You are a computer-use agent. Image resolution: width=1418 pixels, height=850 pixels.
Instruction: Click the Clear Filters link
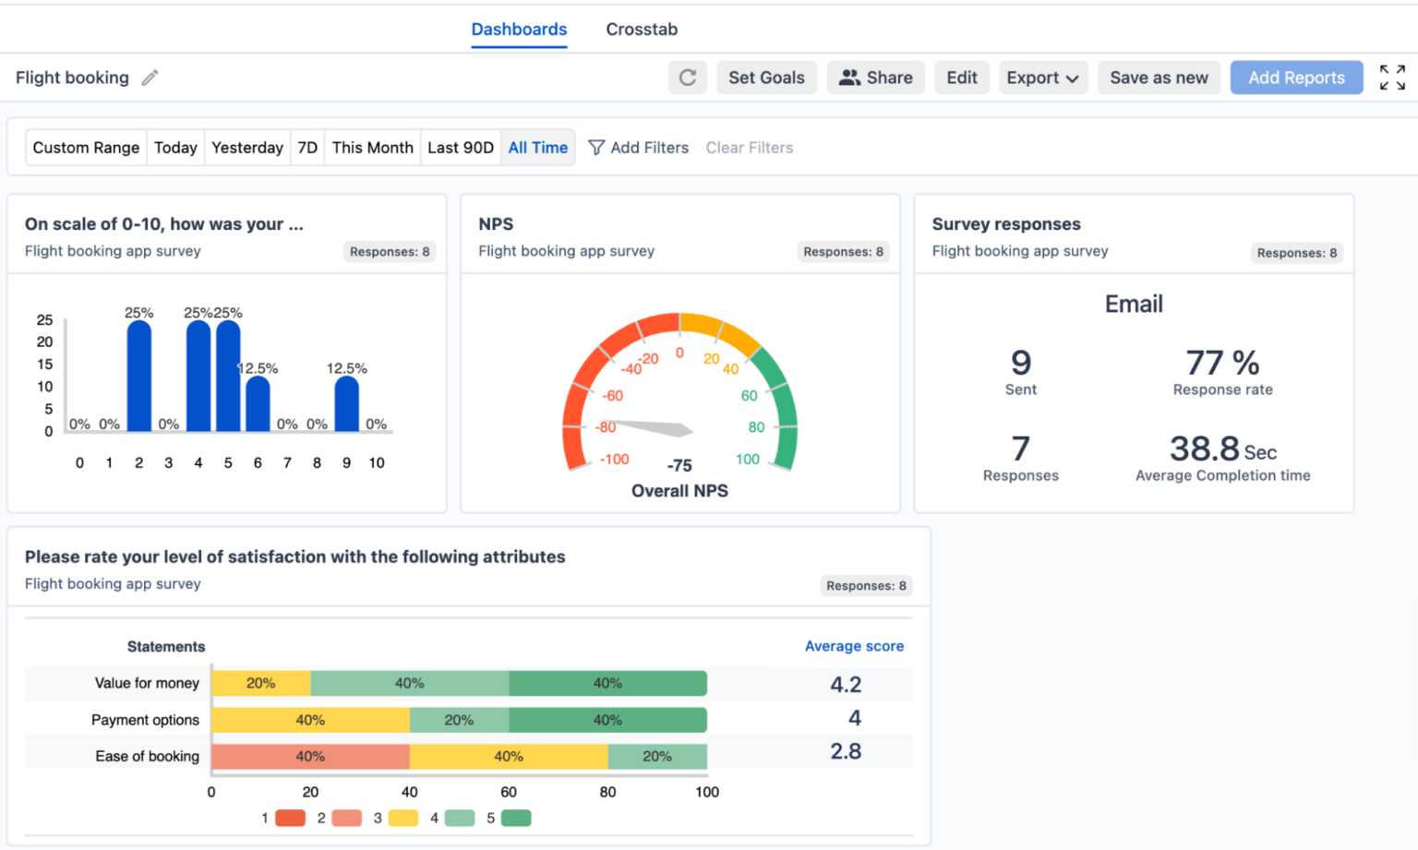(749, 148)
